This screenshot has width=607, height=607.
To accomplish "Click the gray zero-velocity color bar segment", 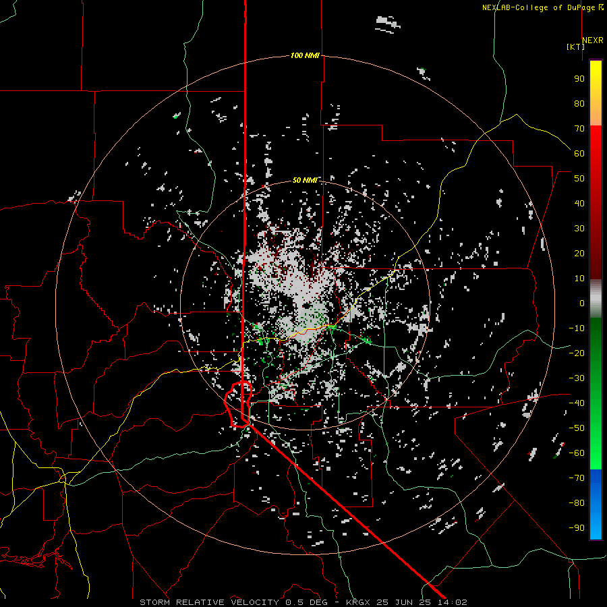I will tap(596, 299).
